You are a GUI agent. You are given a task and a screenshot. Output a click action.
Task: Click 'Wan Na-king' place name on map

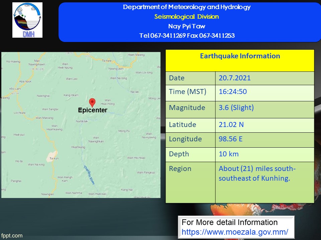tap(36, 164)
